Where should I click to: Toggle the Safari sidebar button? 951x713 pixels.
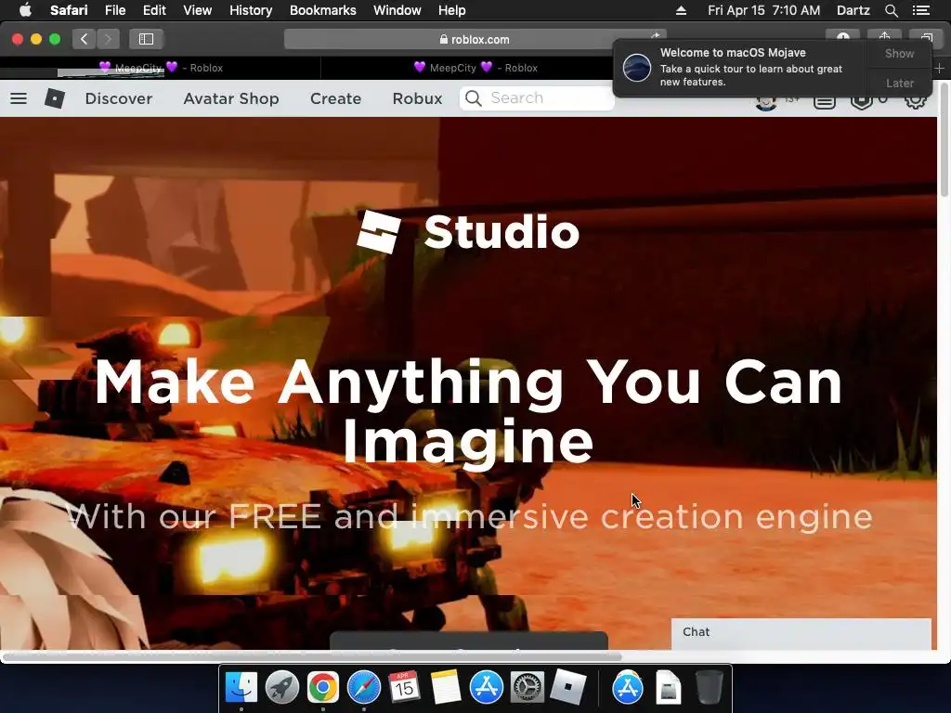pyautogui.click(x=146, y=39)
